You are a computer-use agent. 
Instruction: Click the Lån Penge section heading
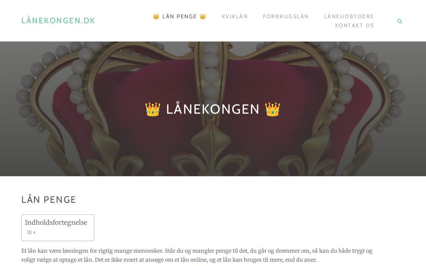(49, 199)
